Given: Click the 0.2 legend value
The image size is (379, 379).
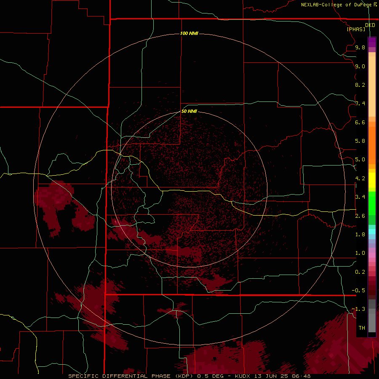Looking at the screenshot, I should 360,272.
